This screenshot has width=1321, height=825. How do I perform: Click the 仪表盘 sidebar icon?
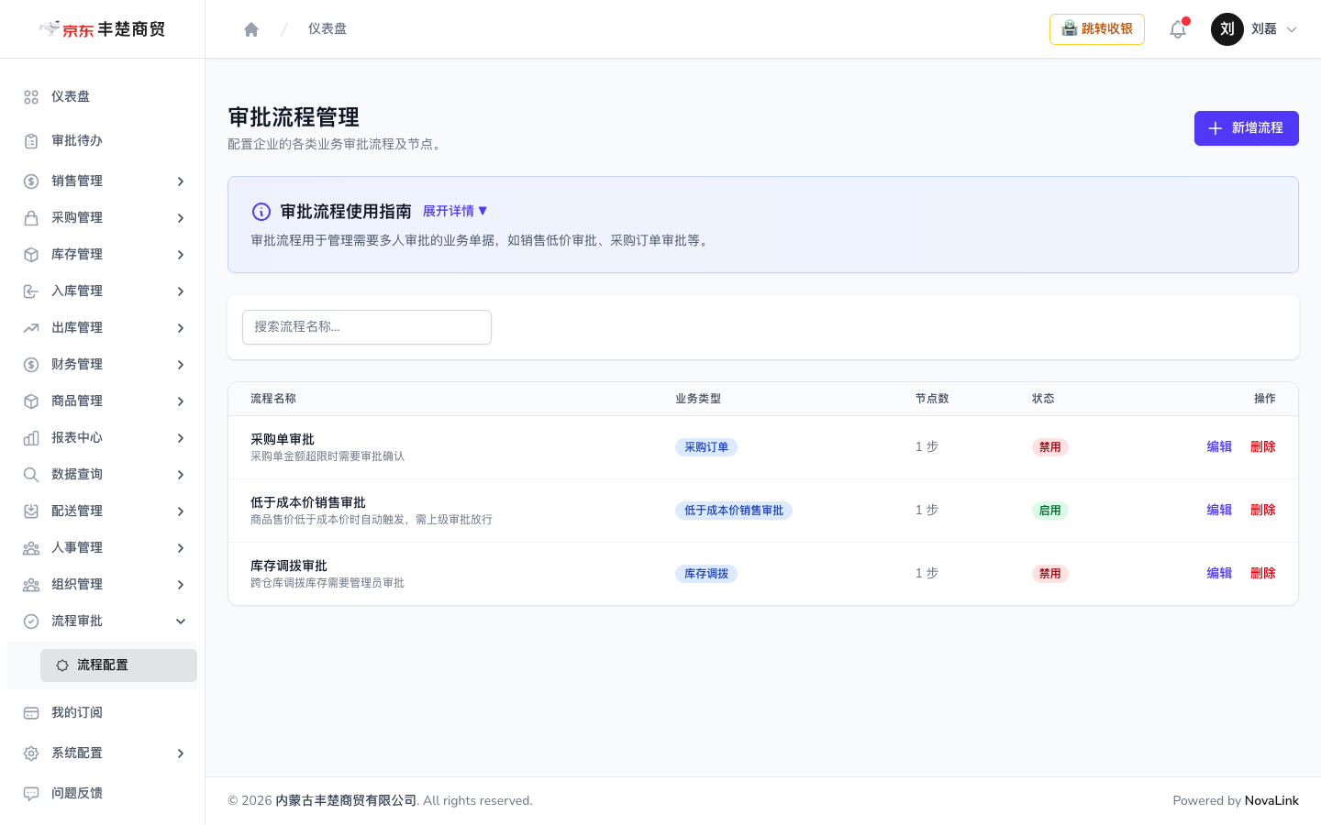point(31,97)
